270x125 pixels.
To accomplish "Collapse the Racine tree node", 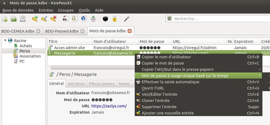I will click(x=5, y=40).
